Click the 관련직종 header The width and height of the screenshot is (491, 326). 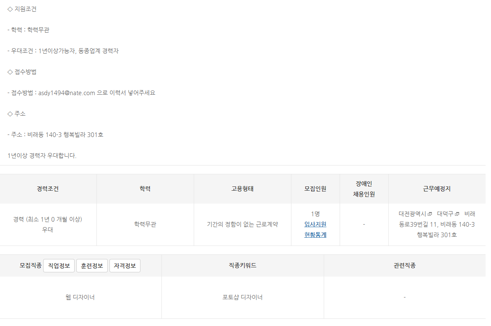[x=405, y=266]
